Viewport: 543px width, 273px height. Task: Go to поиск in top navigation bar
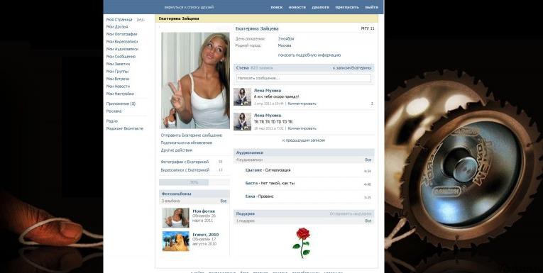[276, 7]
